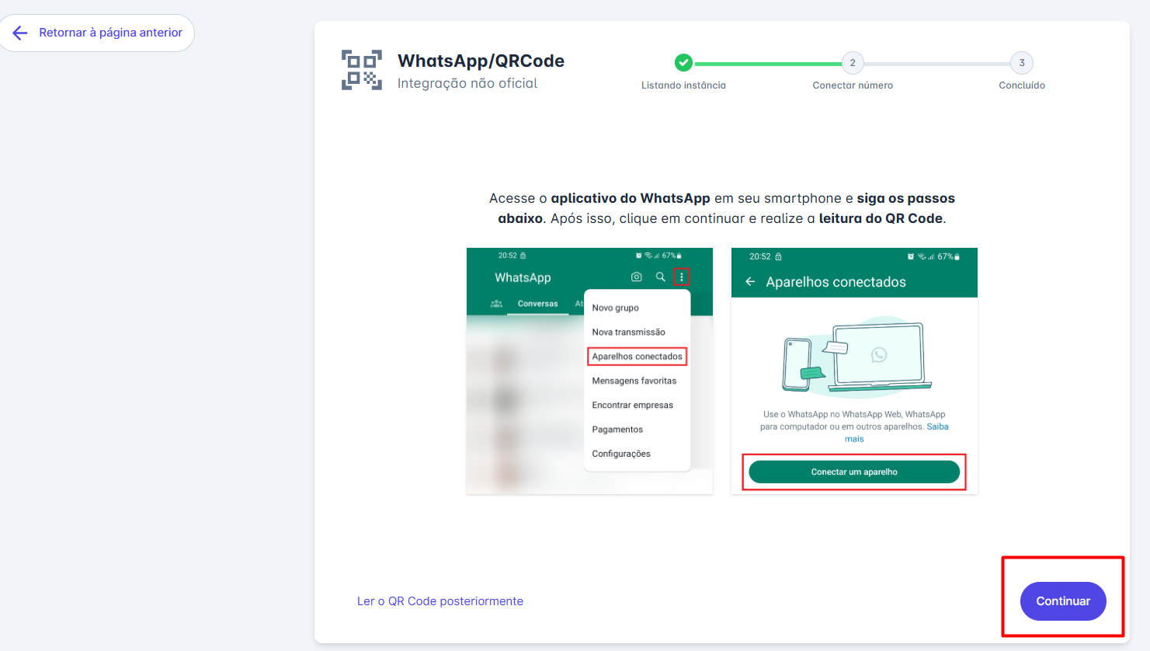Click the camera icon in WhatsApp tutorial header

pyautogui.click(x=637, y=277)
